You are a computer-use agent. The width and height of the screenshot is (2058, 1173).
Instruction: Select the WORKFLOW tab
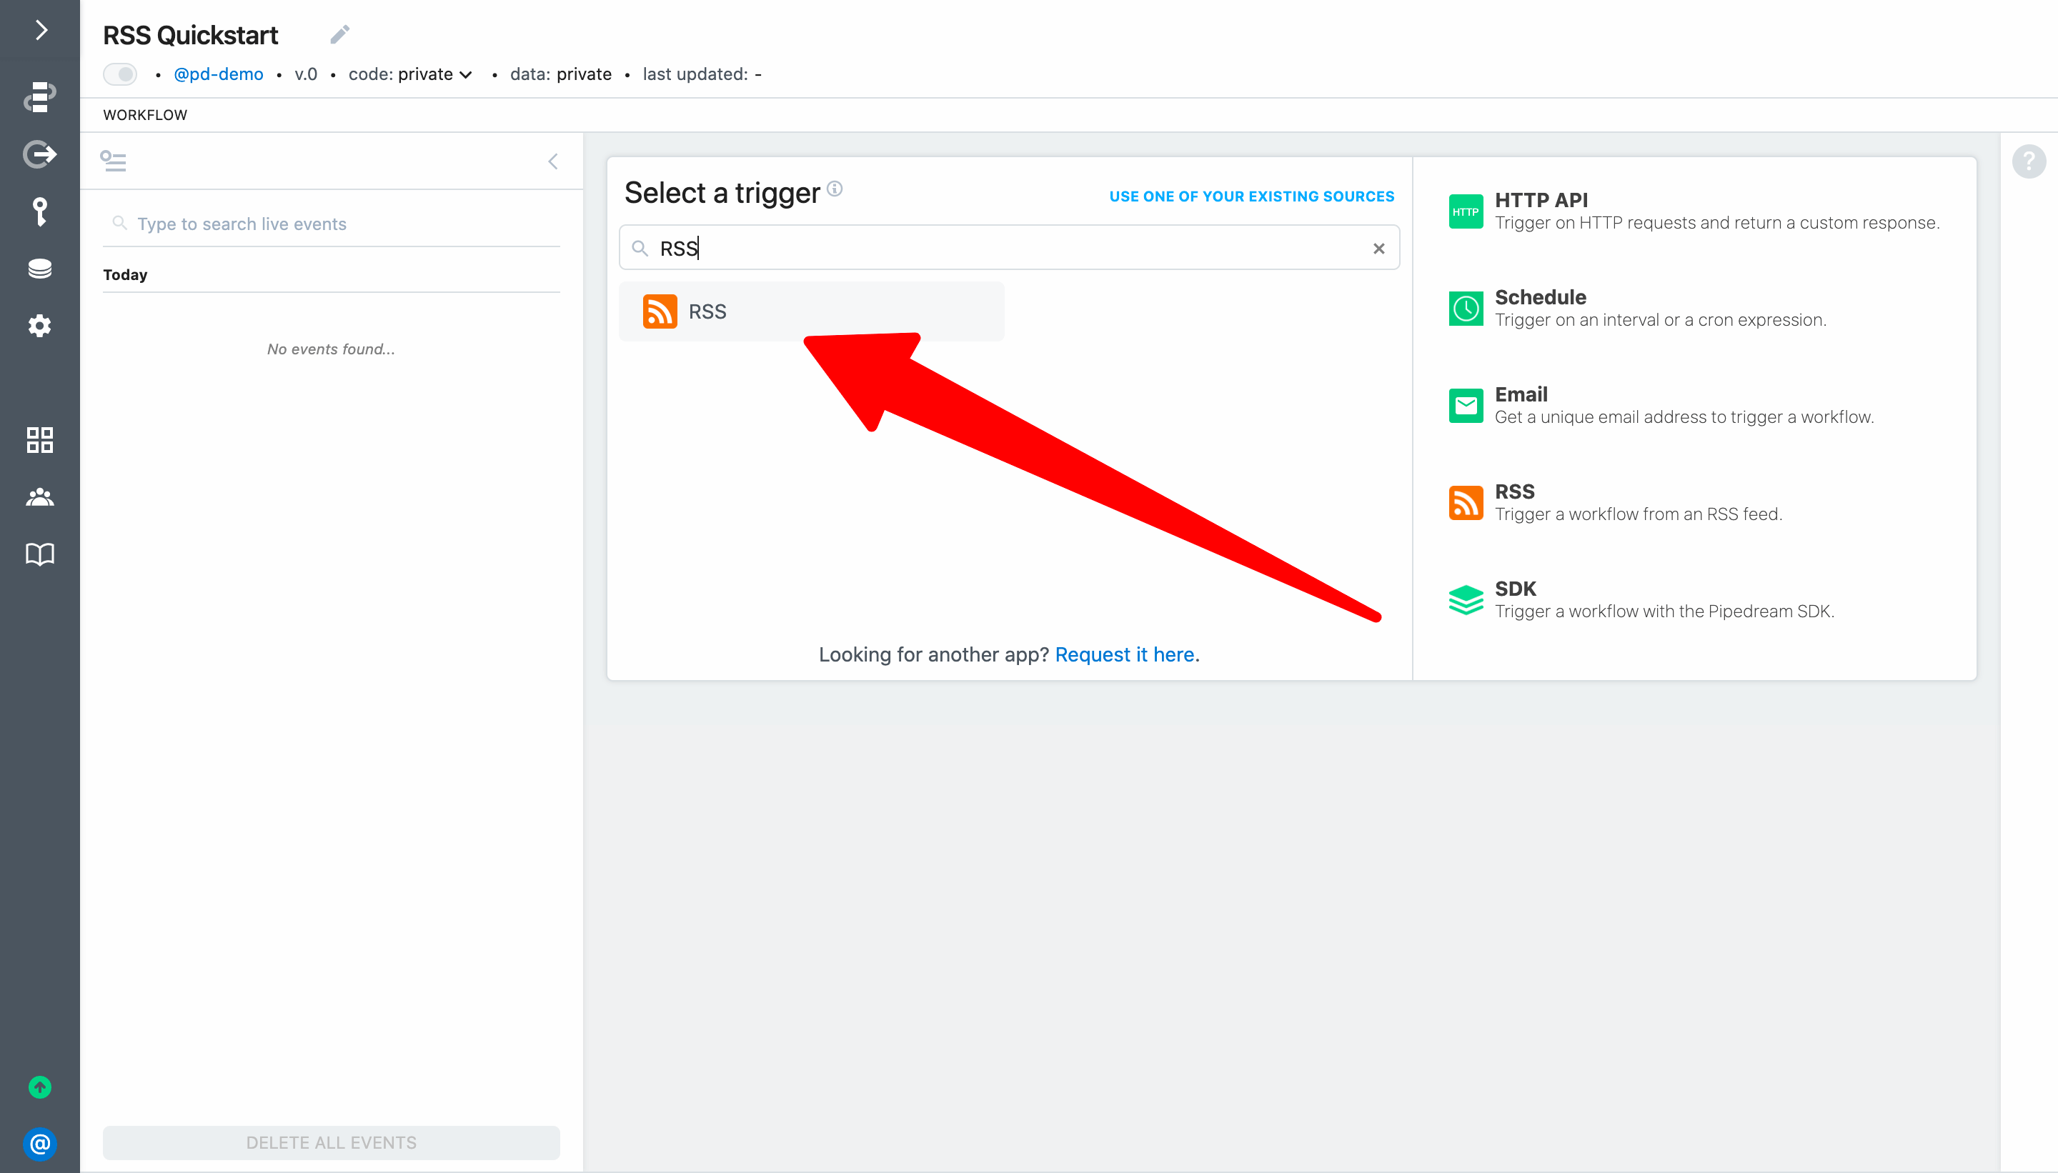point(145,115)
